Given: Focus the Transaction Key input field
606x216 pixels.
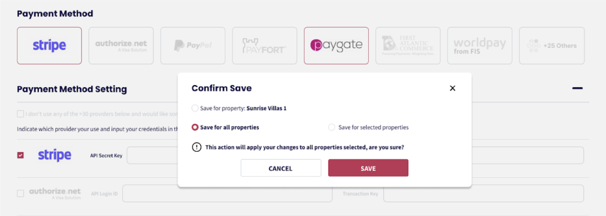Looking at the screenshot, I should click(x=483, y=194).
